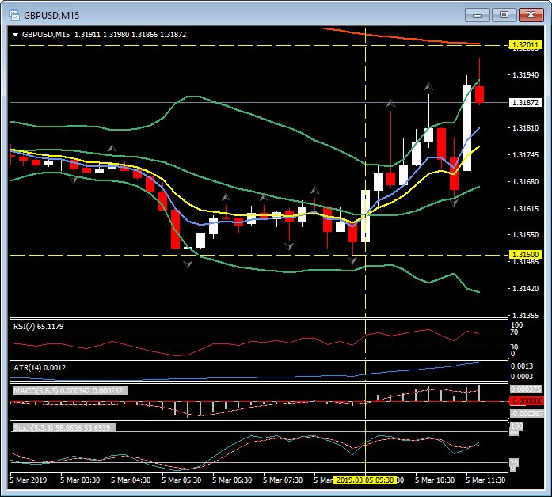Click the last red candle on chart
This screenshot has width=552, height=497.
(479, 93)
